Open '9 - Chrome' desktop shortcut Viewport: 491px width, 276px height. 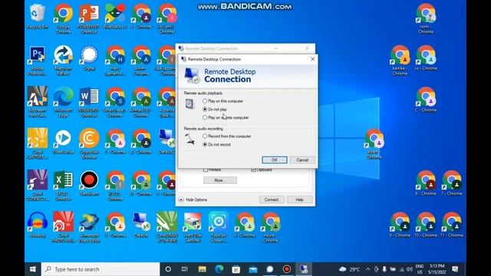tap(400, 225)
